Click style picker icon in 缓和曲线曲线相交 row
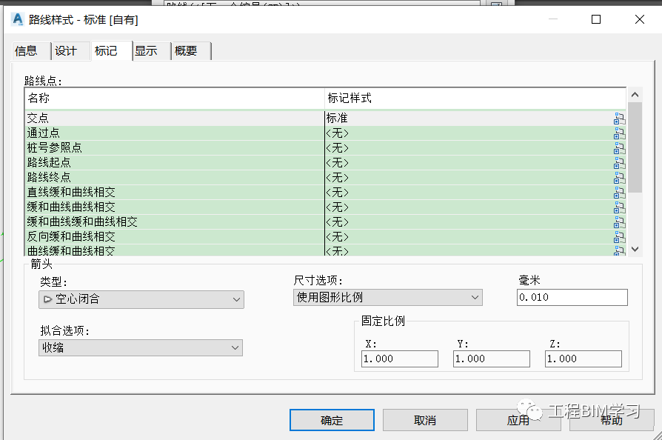 (619, 207)
